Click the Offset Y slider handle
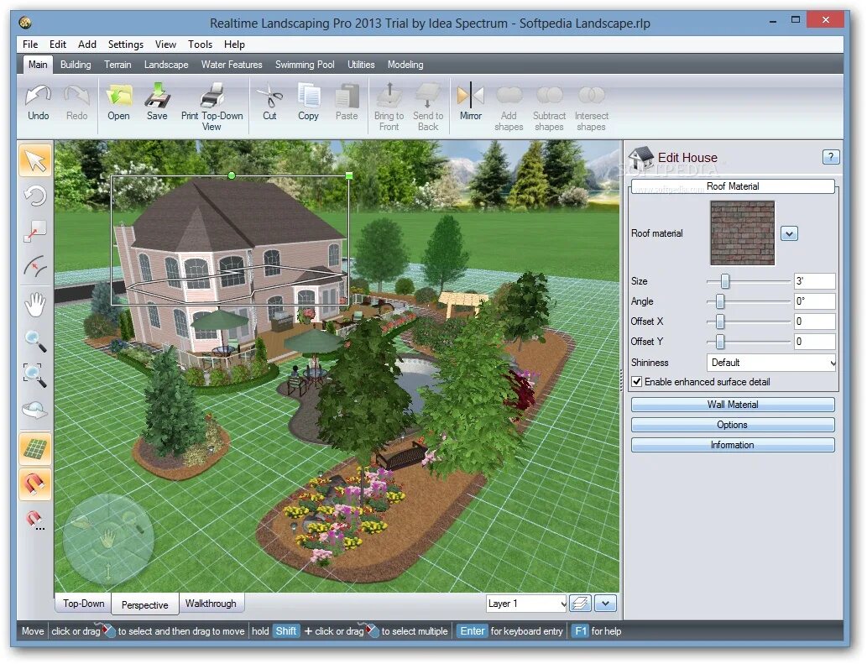This screenshot has height=664, width=867. [x=719, y=342]
